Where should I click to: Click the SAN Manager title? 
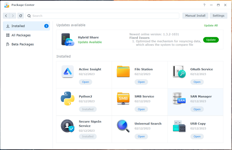coord(201,96)
